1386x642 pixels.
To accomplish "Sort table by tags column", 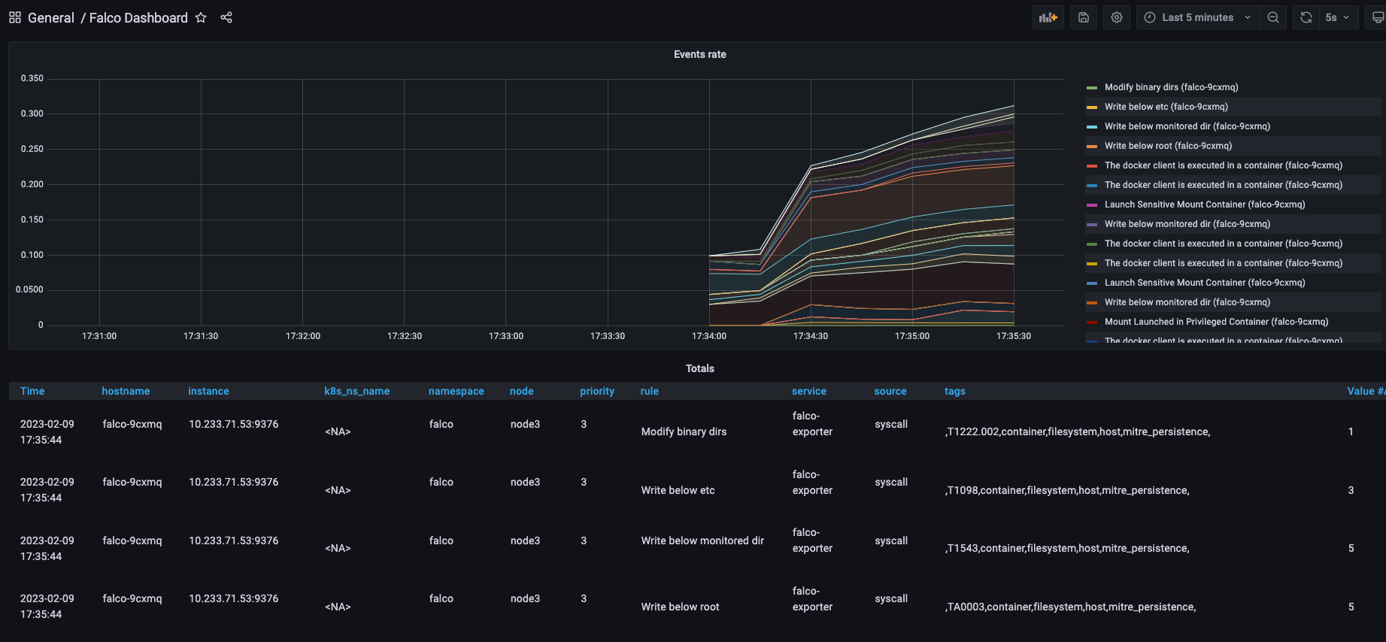I will tap(954, 391).
